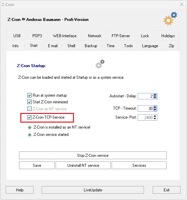Switch to the WEB-Interface tab

point(65,36)
